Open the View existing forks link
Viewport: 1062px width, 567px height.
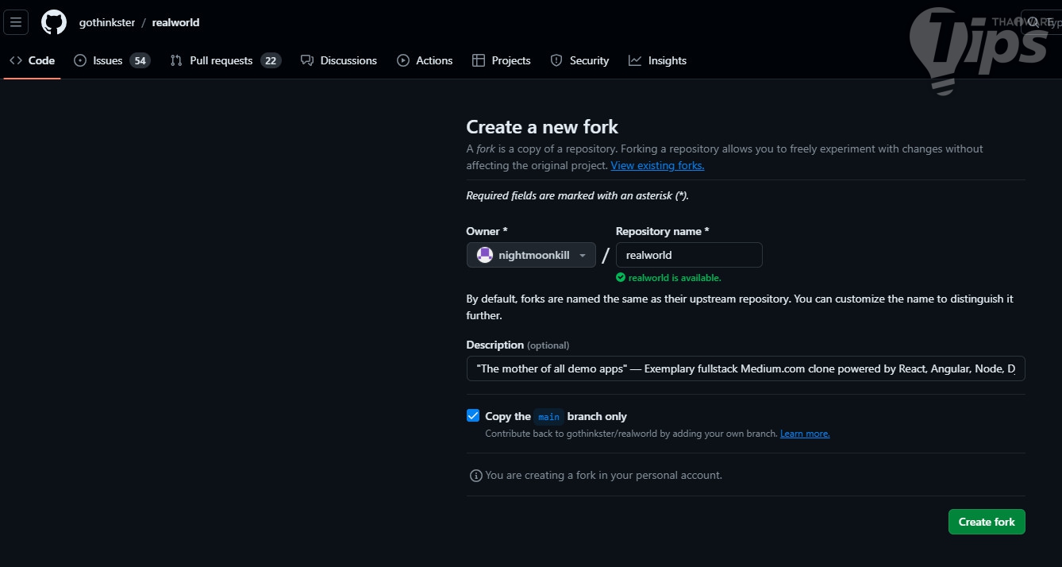(657, 165)
